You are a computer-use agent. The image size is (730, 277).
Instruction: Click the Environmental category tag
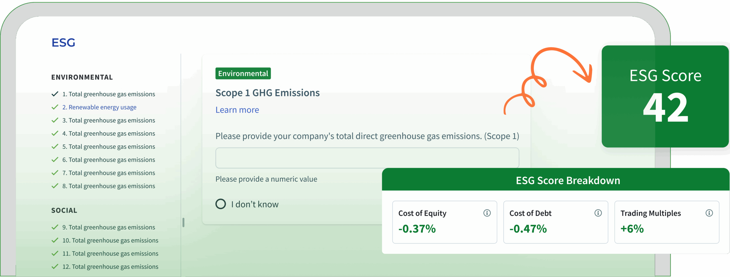[x=243, y=74]
